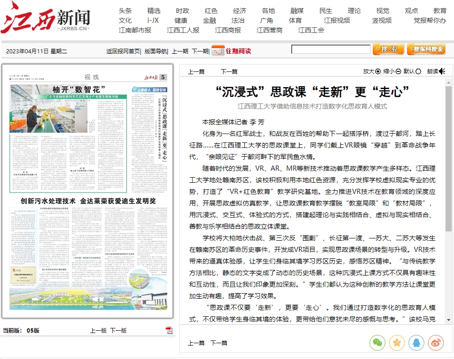
Task: Open the 理论 section
Action: [x=354, y=11]
